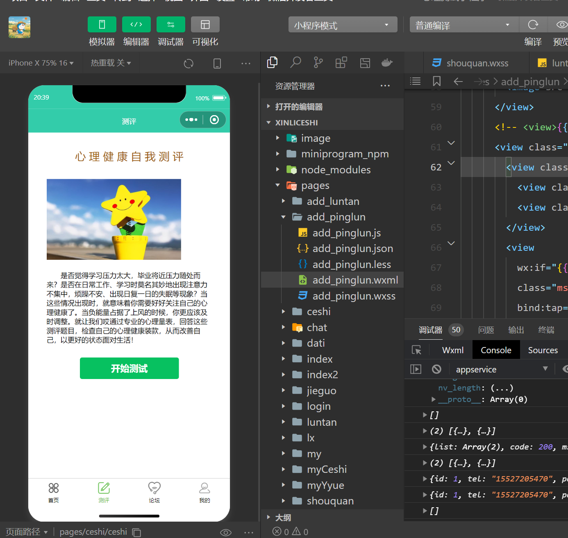Click the breadcrumb list/outline icon
Screen dimensions: 568x538
click(x=415, y=81)
